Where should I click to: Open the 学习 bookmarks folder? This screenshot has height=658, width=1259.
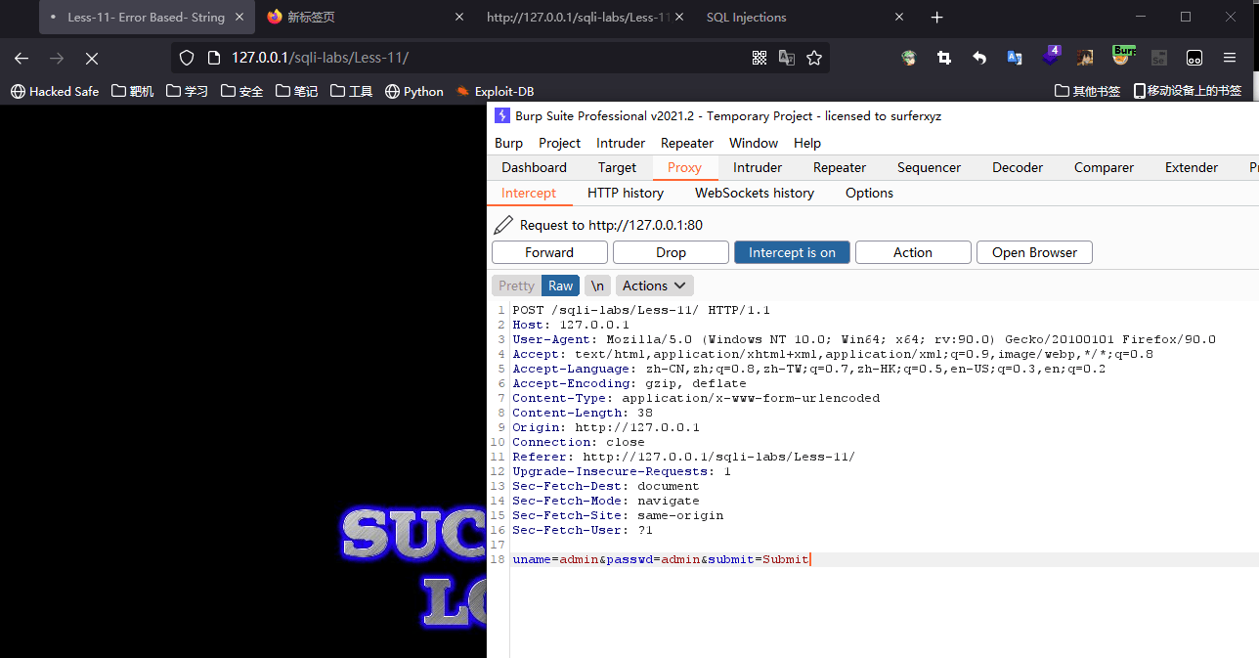pos(188,91)
